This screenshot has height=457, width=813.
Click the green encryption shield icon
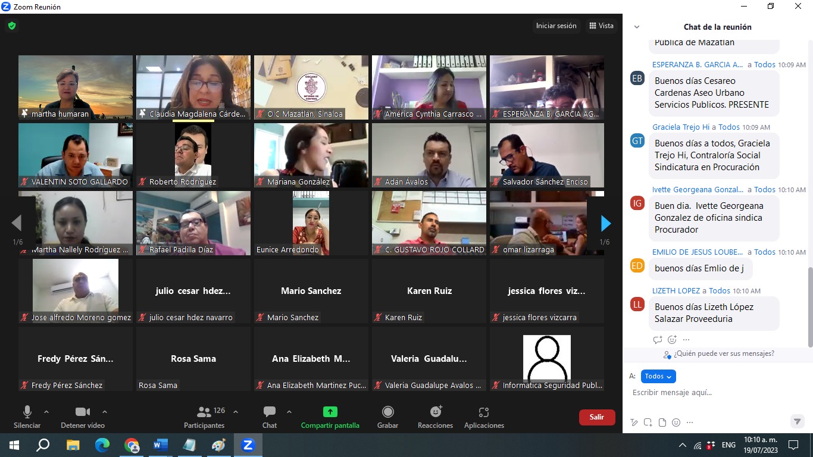click(12, 26)
